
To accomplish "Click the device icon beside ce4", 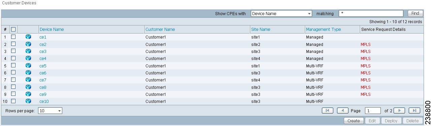I will click(x=28, y=58).
